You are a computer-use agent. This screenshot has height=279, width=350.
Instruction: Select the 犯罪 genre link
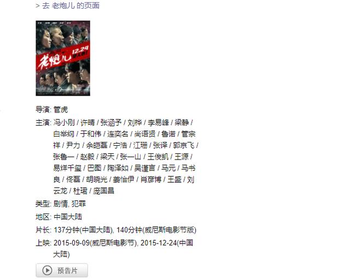[x=79, y=204]
